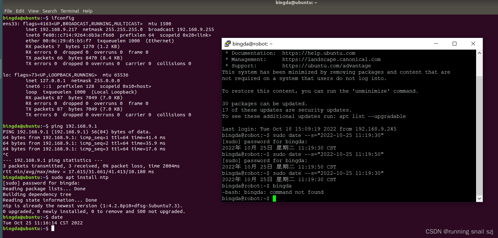
Task: Click scrollbar down arrow in robot window
Action: [x=479, y=199]
